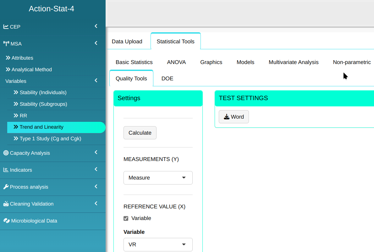The width and height of the screenshot is (374, 252).
Task: Open the VR variable dropdown
Action: tap(158, 244)
